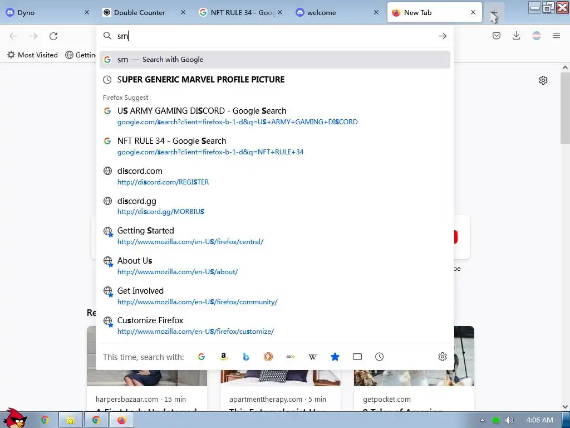Image resolution: width=570 pixels, height=428 pixels.
Task: Open the Firefox account avatar icon
Action: pos(536,36)
